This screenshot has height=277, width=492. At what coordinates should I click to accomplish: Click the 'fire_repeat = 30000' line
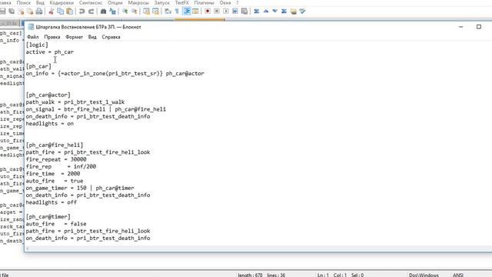pyautogui.click(x=56, y=159)
